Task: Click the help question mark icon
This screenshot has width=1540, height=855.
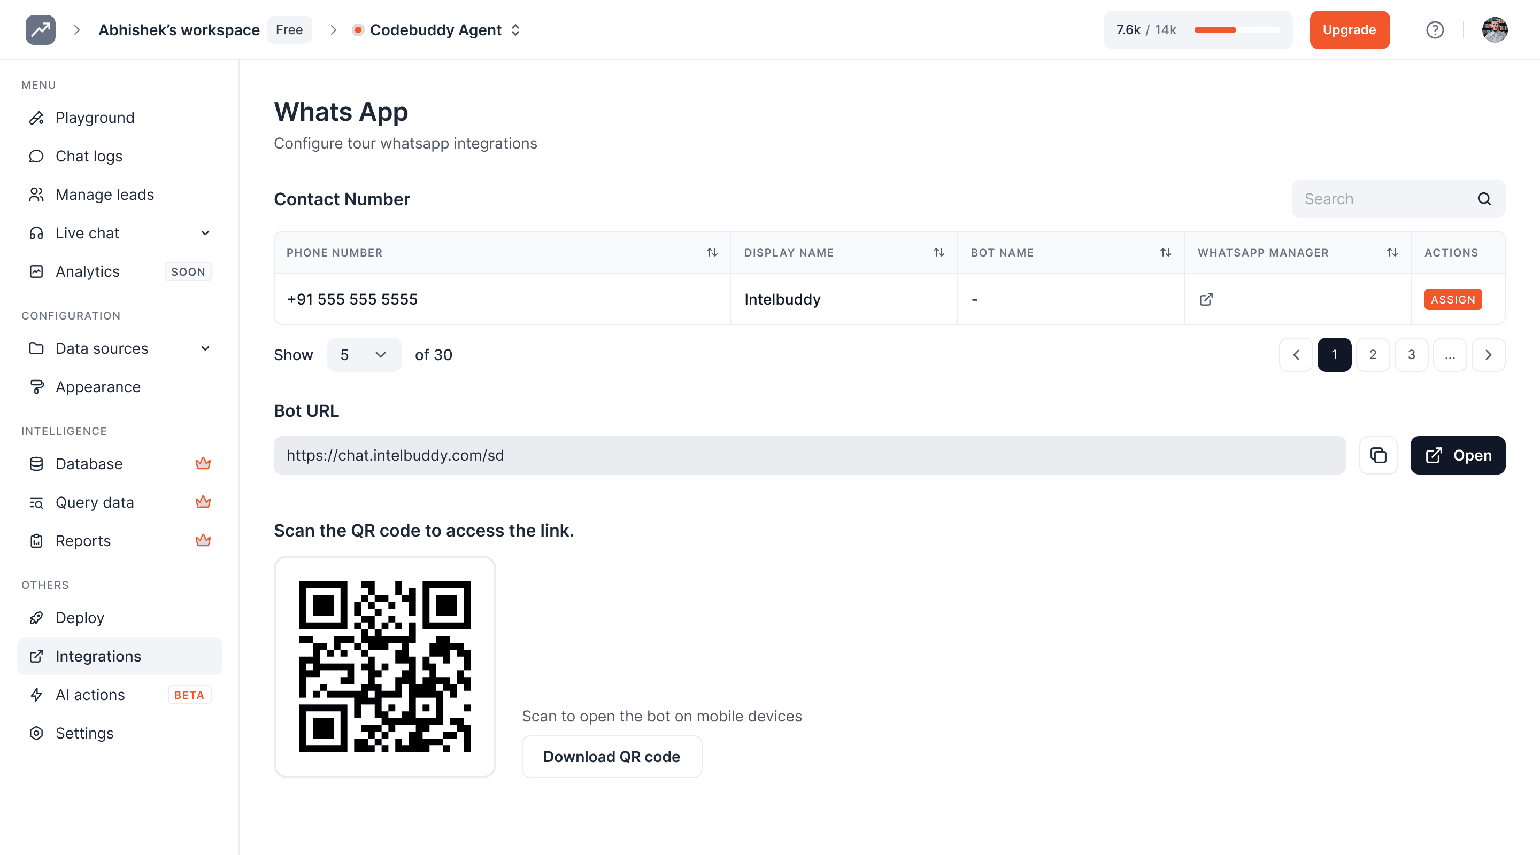Action: point(1435,30)
